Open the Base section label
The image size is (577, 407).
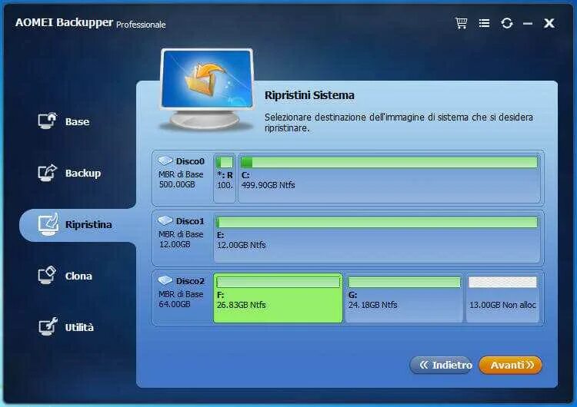point(77,121)
